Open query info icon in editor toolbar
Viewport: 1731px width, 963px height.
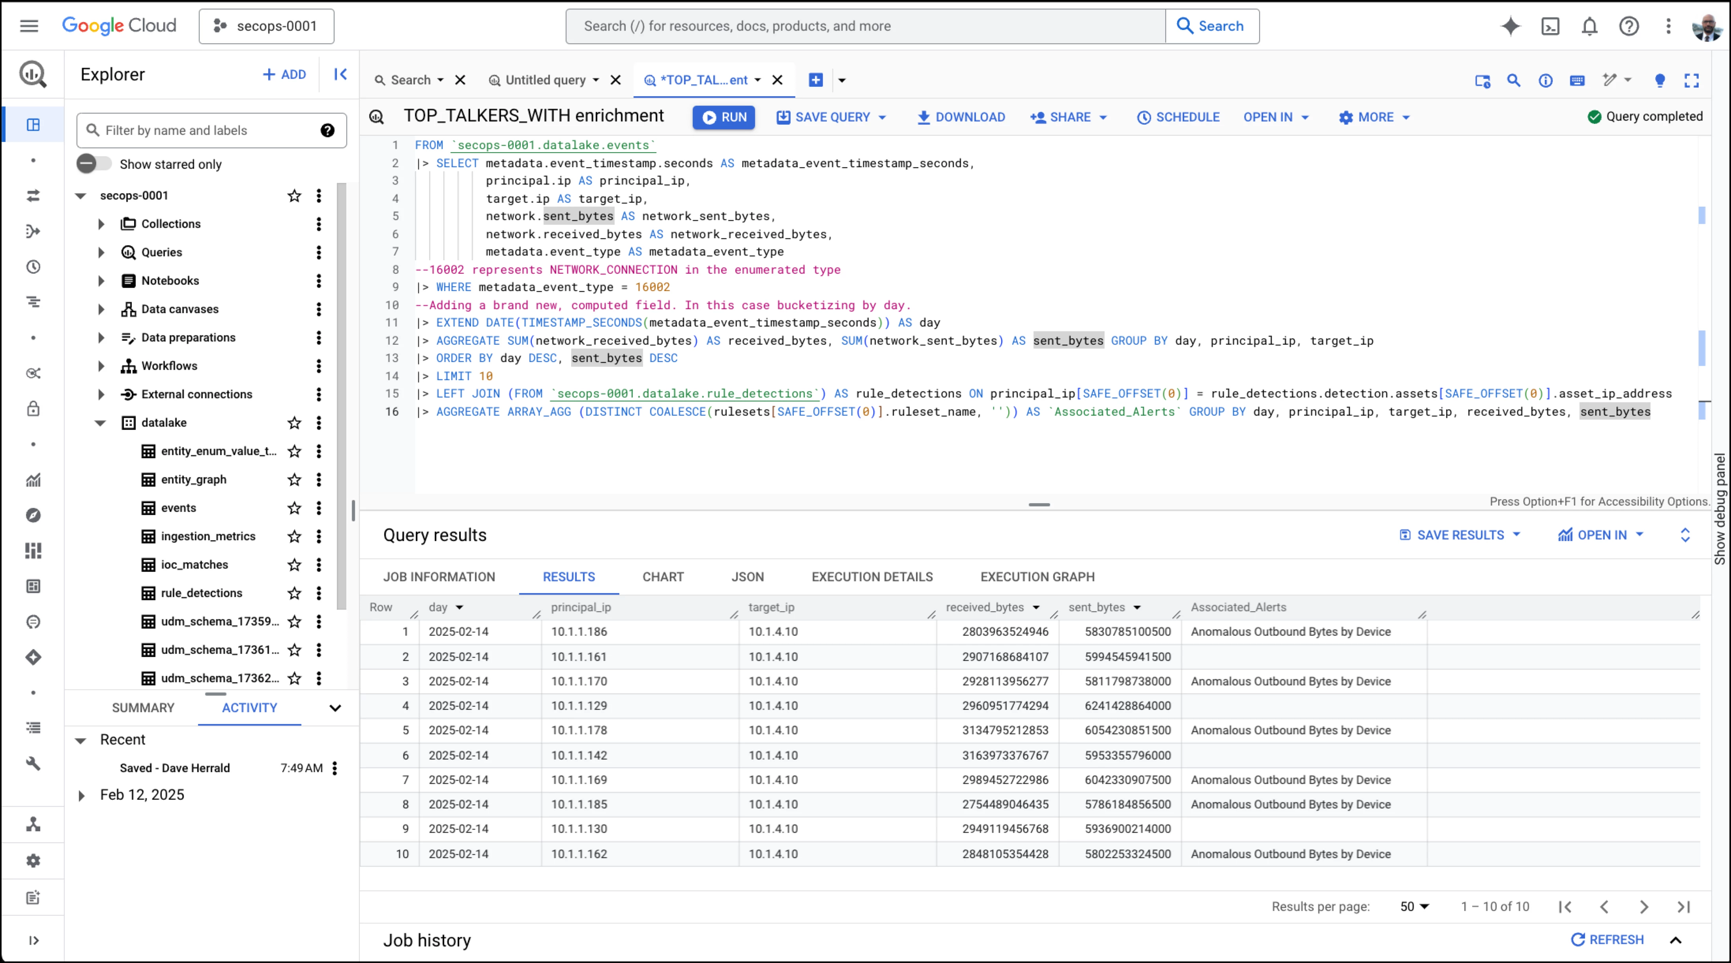(x=1546, y=80)
